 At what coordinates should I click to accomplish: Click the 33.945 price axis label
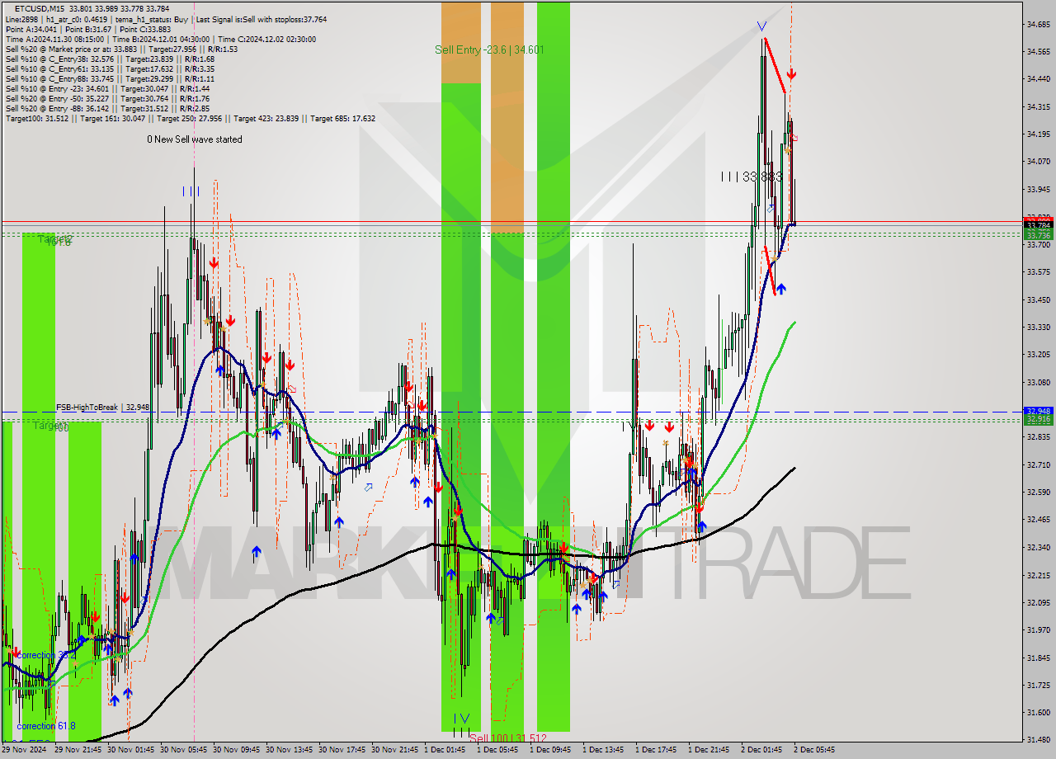pos(1039,189)
